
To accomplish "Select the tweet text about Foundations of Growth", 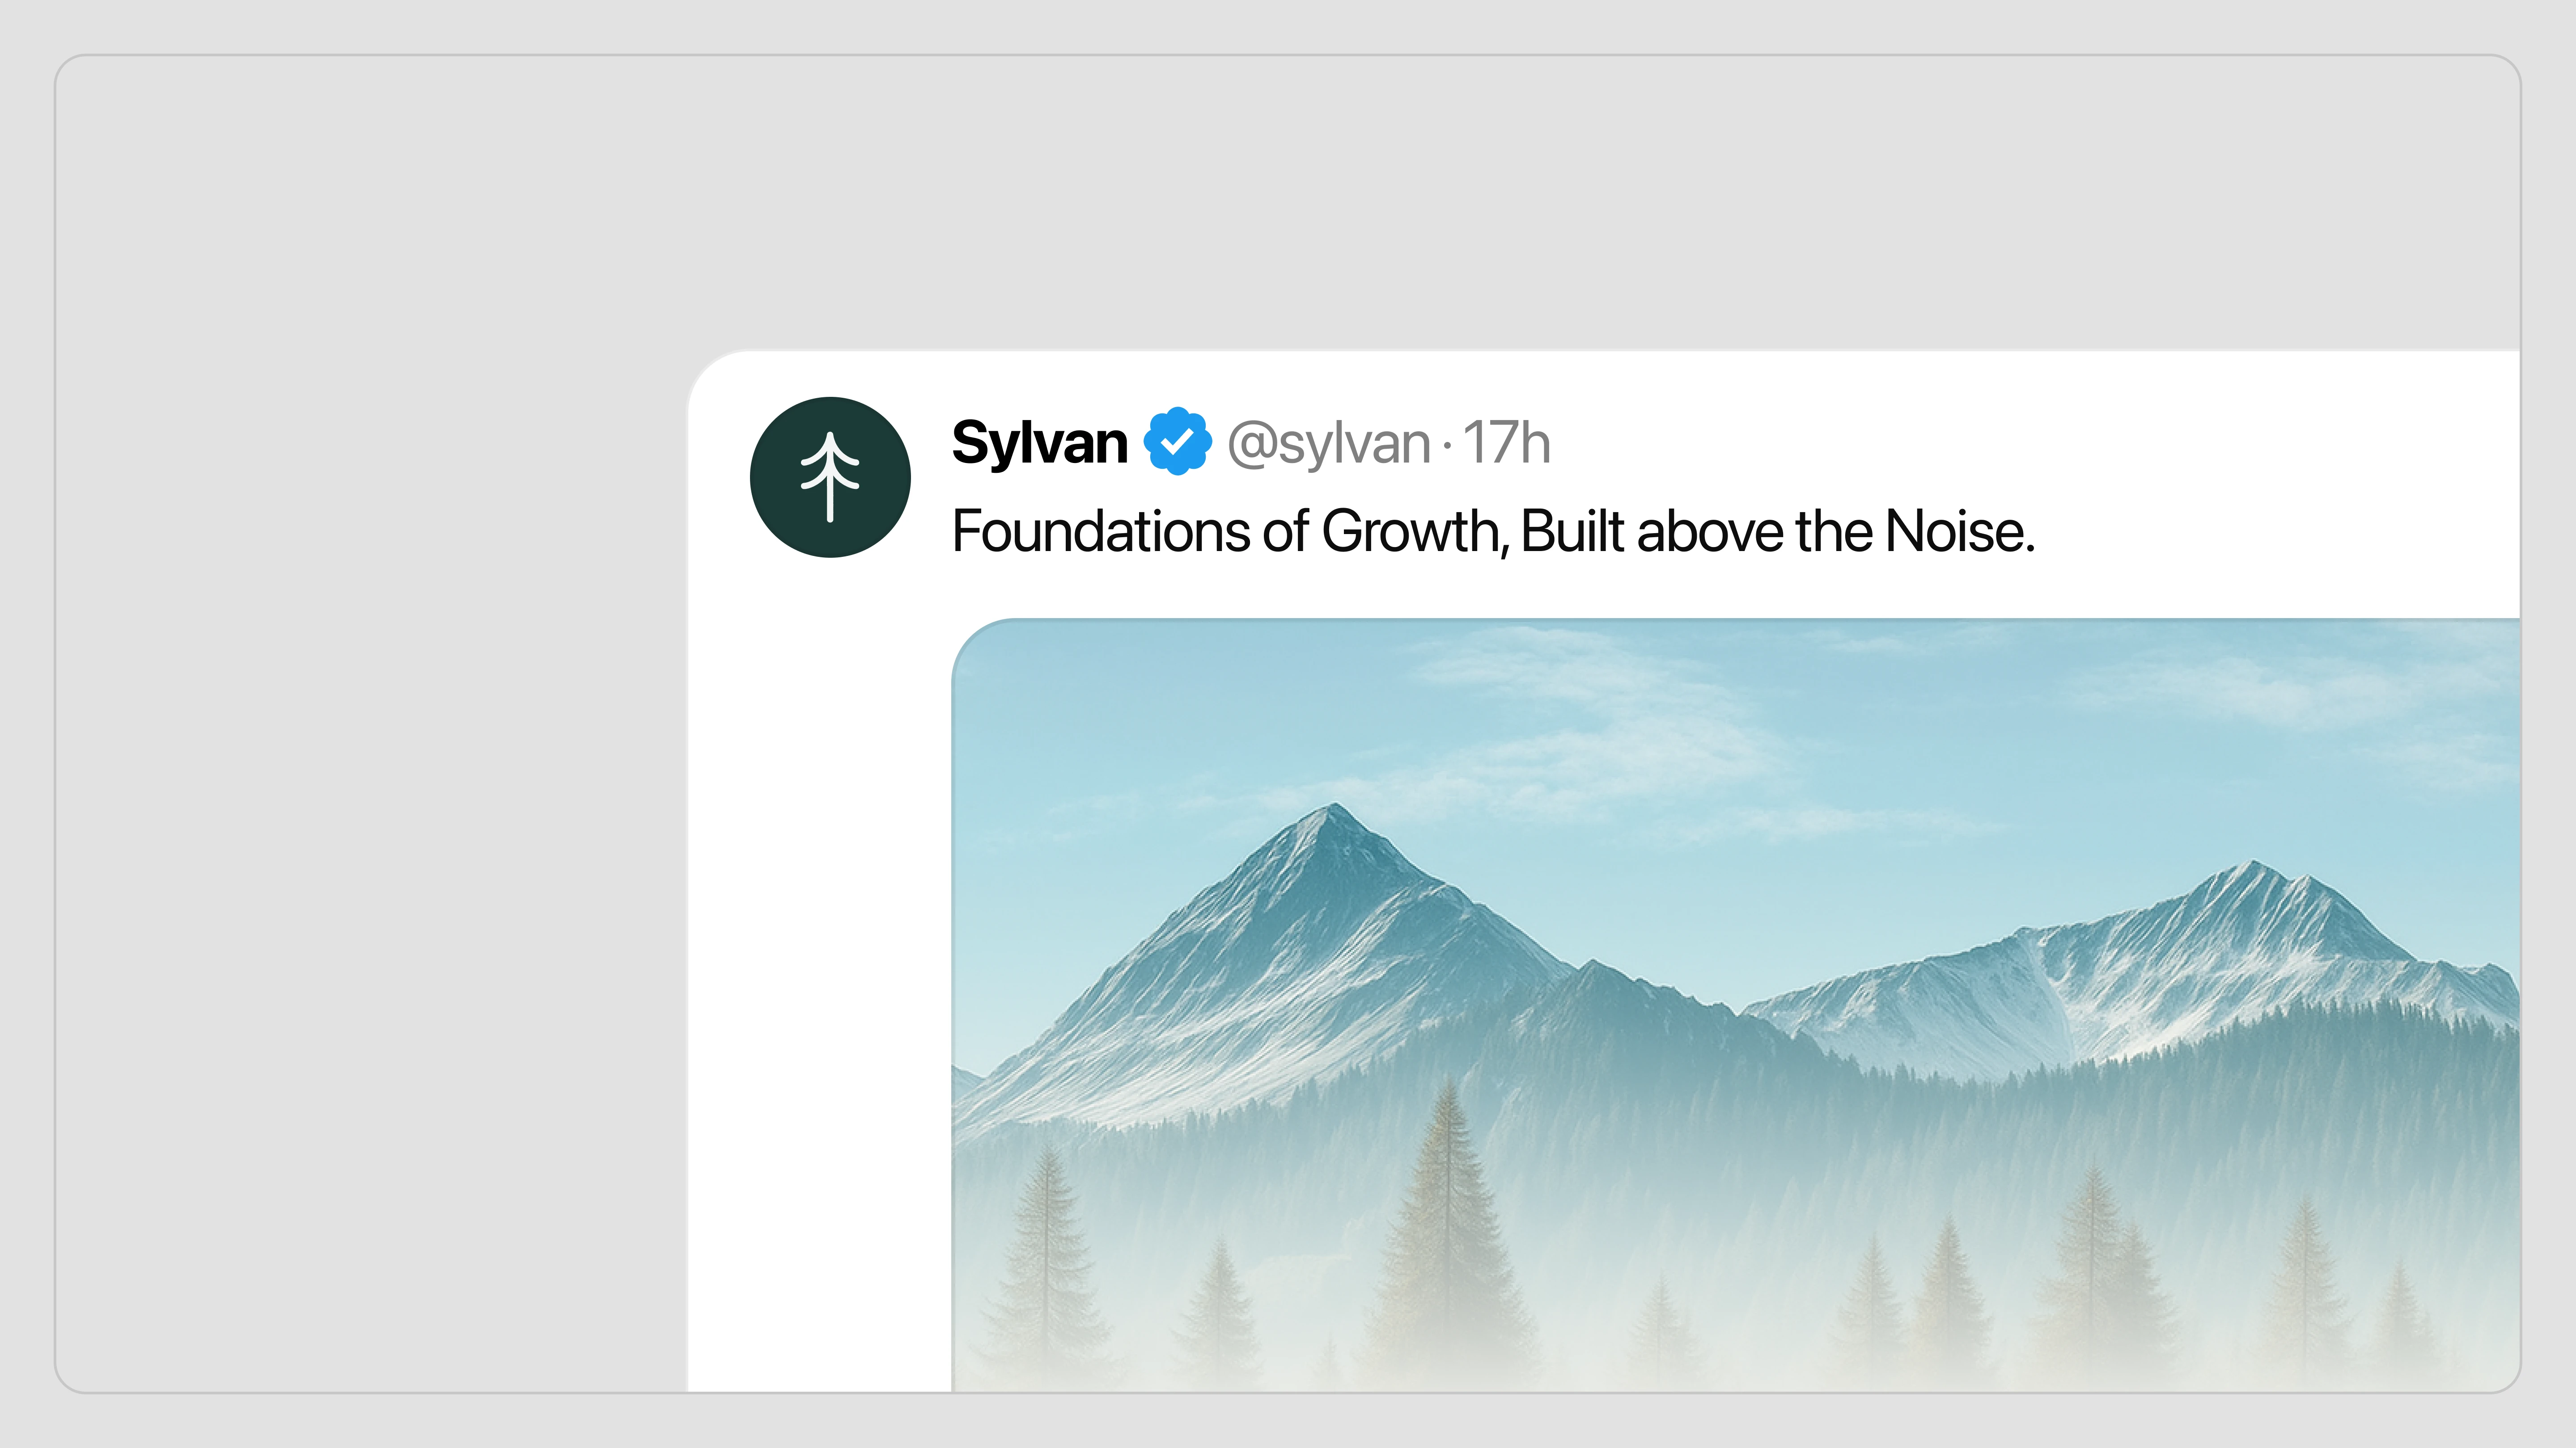I will pyautogui.click(x=1492, y=530).
